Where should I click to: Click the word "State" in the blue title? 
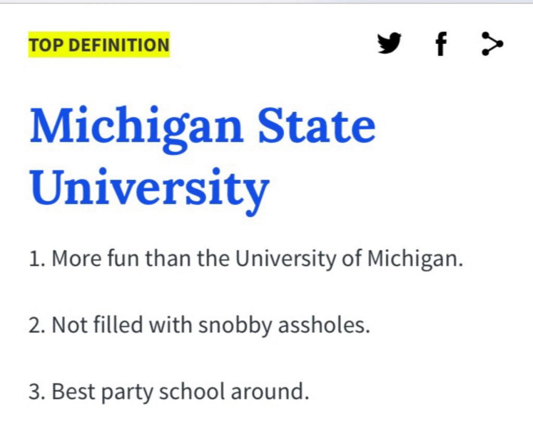(x=317, y=126)
